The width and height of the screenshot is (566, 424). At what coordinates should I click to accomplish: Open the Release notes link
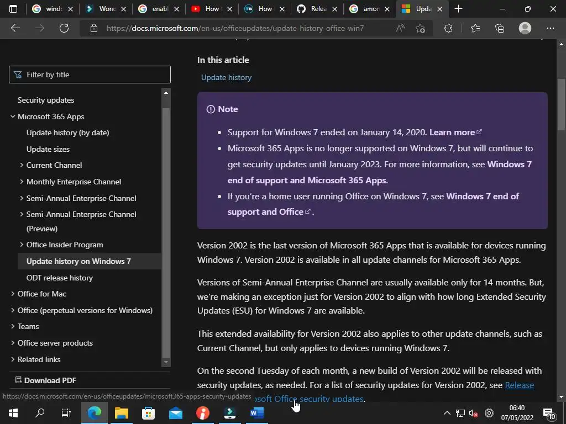[519, 385]
